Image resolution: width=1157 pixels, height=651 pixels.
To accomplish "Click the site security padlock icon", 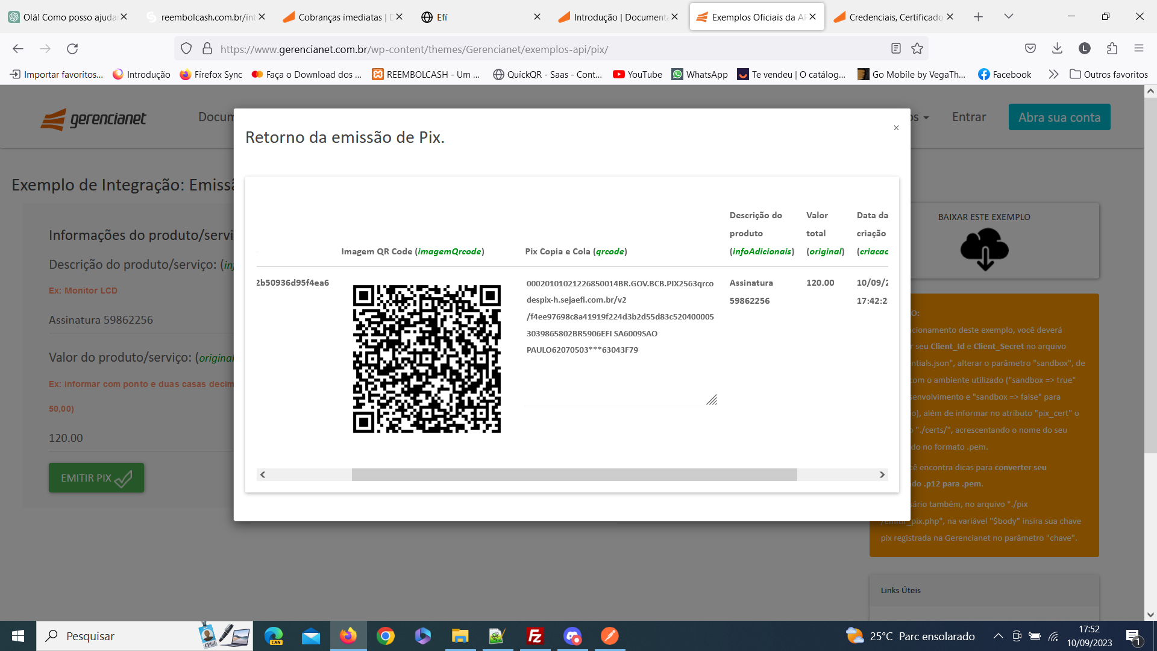I will point(207,49).
